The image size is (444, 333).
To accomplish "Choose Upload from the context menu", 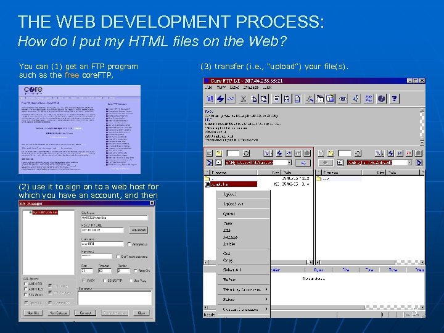I will pyautogui.click(x=244, y=194).
